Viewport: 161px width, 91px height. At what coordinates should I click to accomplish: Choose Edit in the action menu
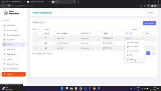(135, 55)
